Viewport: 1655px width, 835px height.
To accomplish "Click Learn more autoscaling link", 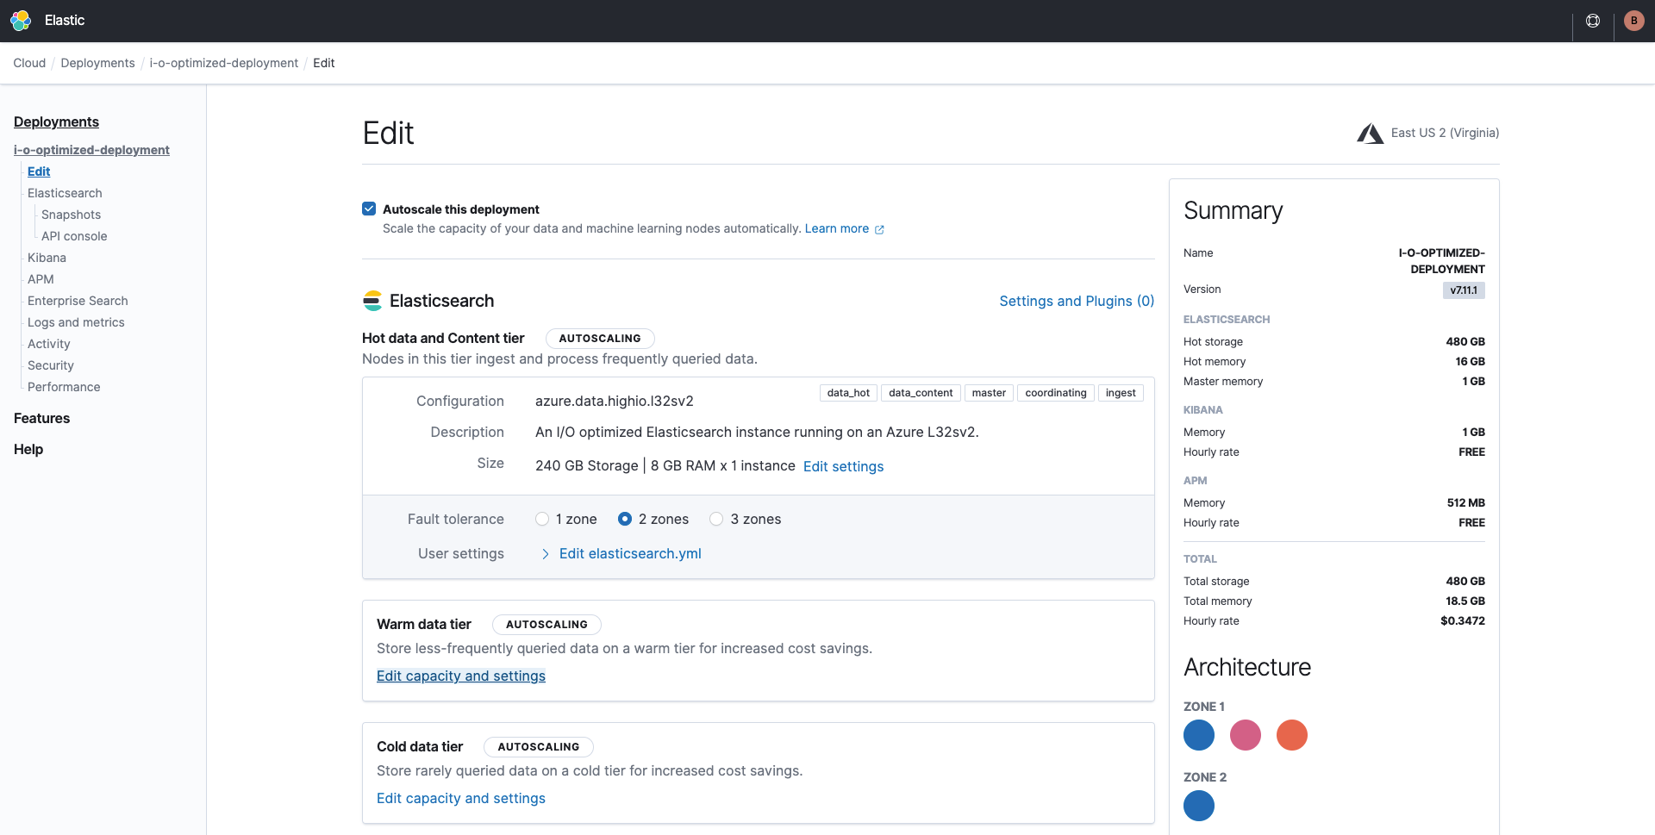I will click(836, 228).
